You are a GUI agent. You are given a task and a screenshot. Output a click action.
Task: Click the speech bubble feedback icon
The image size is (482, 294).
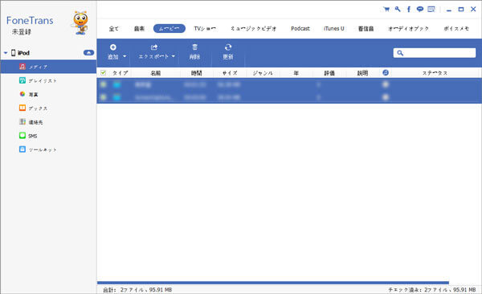click(420, 9)
